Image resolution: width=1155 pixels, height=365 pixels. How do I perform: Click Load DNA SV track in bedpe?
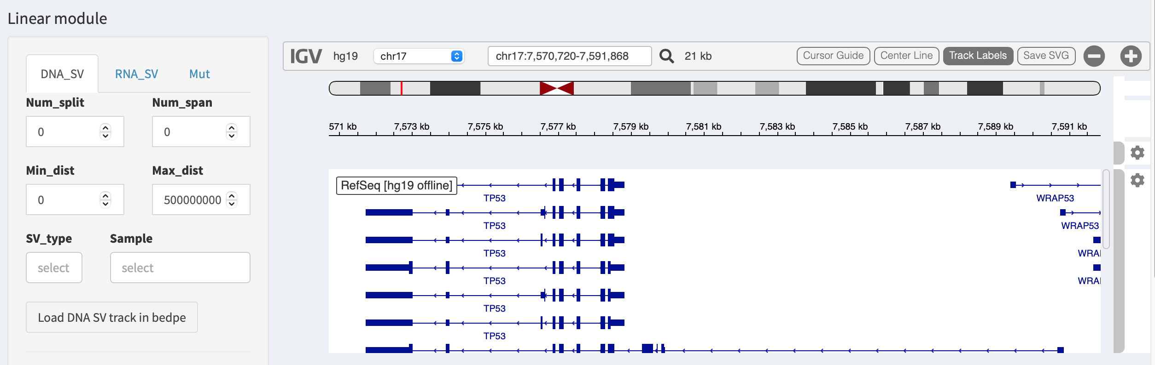(x=112, y=317)
